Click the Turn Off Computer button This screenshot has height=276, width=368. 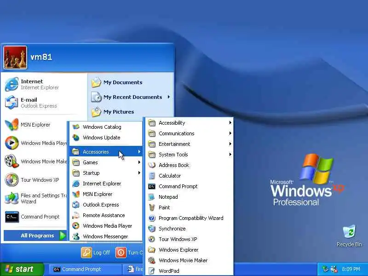coord(129,253)
